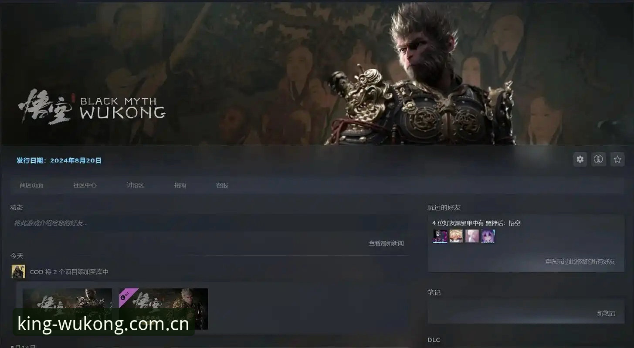The width and height of the screenshot is (634, 348).
Task: Click the purple-haired fourth friend avatar
Action: [x=488, y=236]
